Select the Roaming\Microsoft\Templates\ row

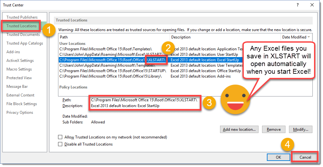[107, 65]
